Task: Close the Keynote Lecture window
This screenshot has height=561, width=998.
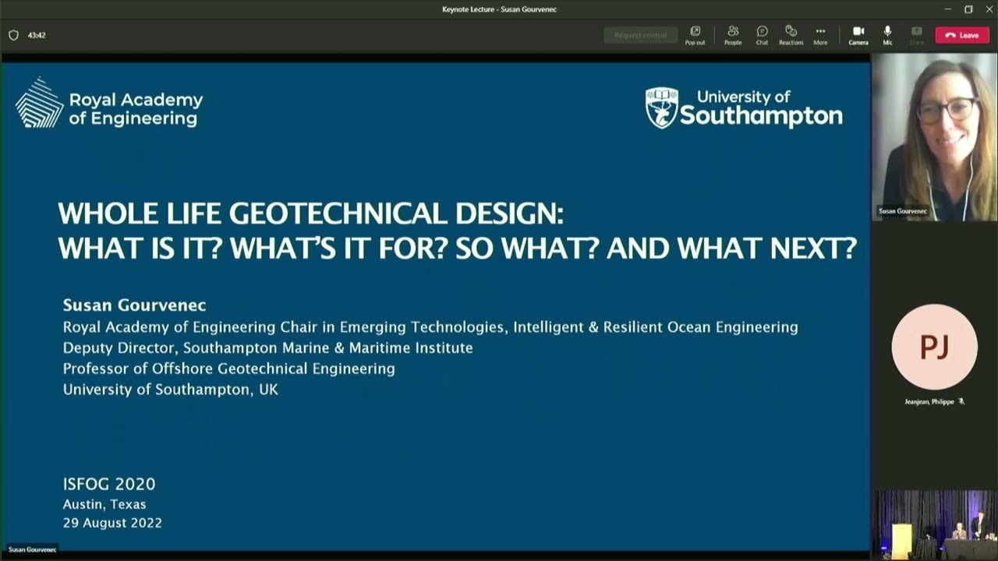Action: (989, 9)
